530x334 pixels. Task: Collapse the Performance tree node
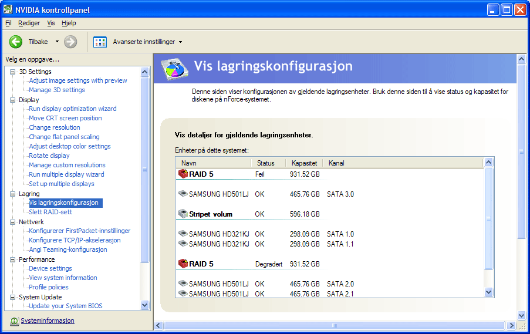pyautogui.click(x=12, y=259)
